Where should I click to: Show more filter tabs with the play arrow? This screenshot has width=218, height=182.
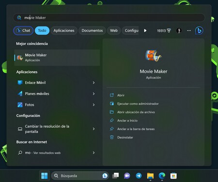point(145,30)
